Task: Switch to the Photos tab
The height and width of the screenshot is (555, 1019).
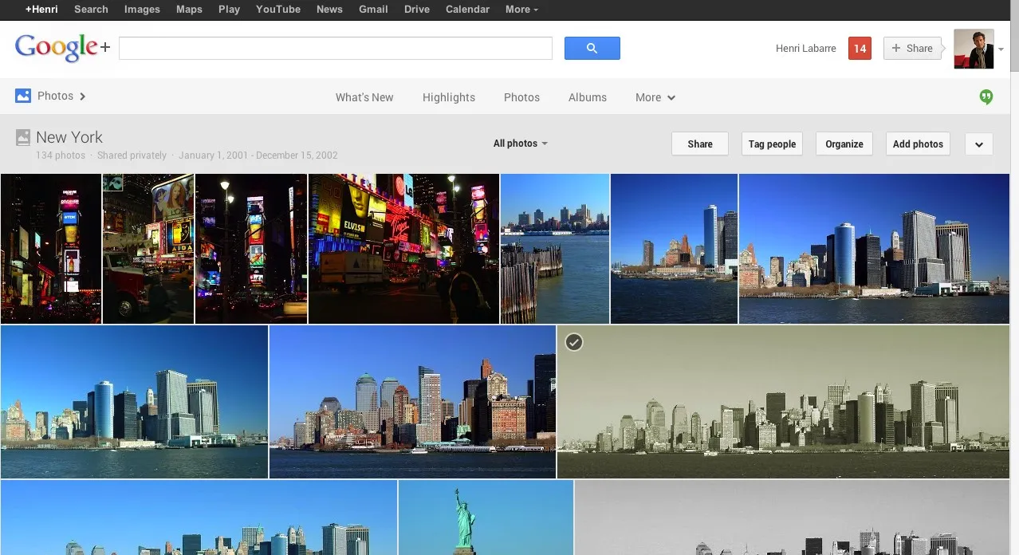Action: point(521,97)
